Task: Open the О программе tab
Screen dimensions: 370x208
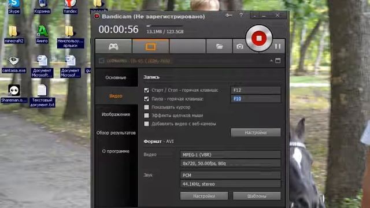Action: pos(116,151)
